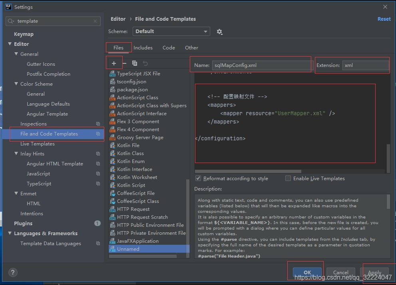Collapse the Emmet tree node
Viewport: 396px width, 285px height.
(x=16, y=193)
